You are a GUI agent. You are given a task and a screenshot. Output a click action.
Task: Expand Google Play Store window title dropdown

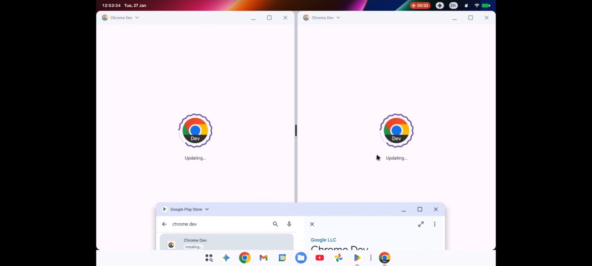[x=207, y=209]
